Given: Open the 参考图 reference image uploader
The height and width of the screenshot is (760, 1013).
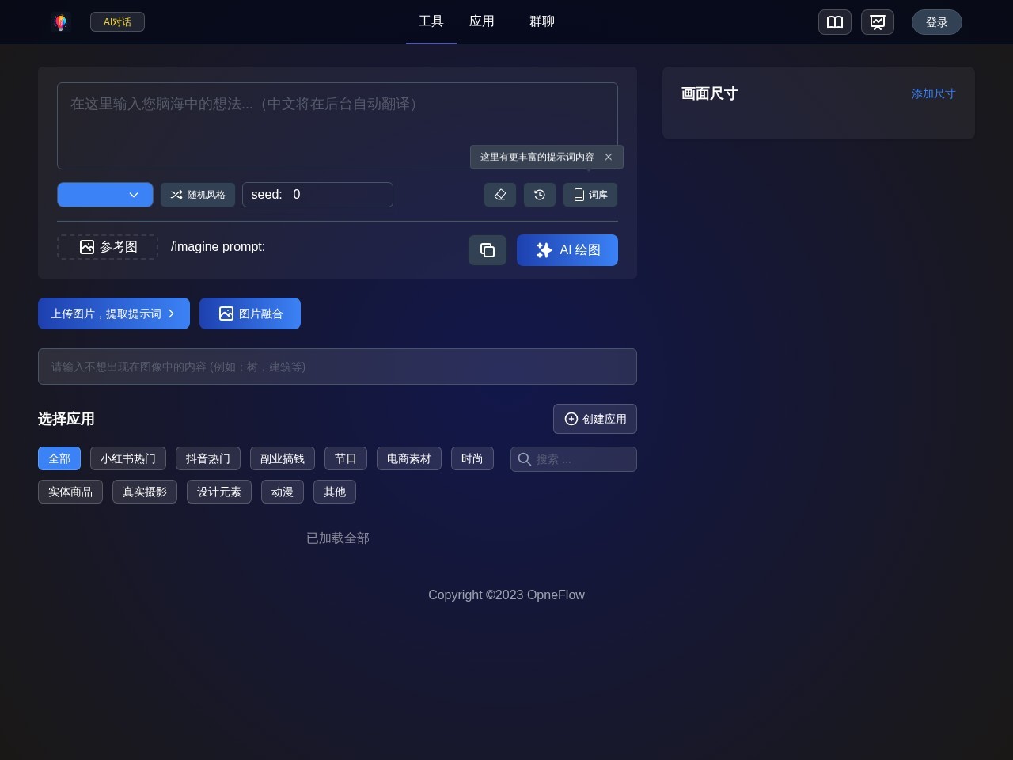Looking at the screenshot, I should click(108, 247).
